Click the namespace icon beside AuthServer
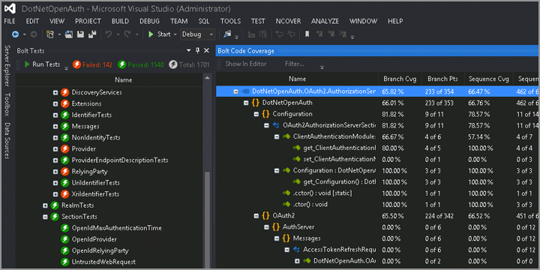Image resolution: width=540 pixels, height=270 pixels. click(276, 227)
